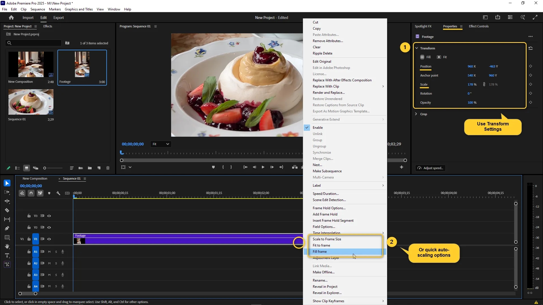Select the Pen tool
543x305 pixels.
pyautogui.click(x=7, y=228)
